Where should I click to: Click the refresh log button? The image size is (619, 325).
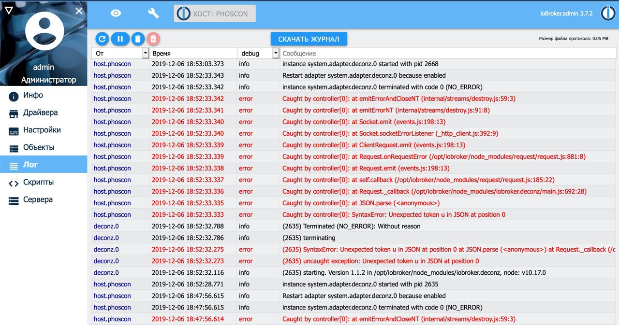pyautogui.click(x=102, y=39)
